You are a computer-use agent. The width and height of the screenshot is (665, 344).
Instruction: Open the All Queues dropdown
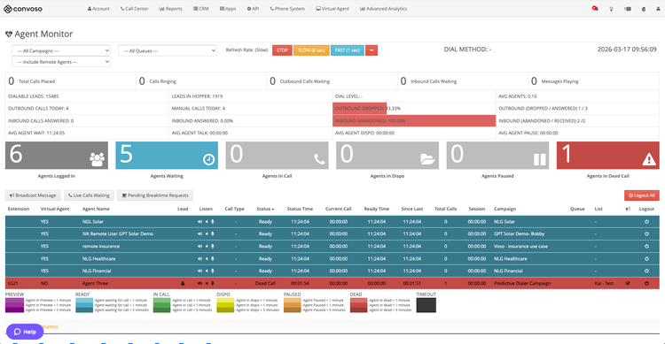(x=167, y=50)
